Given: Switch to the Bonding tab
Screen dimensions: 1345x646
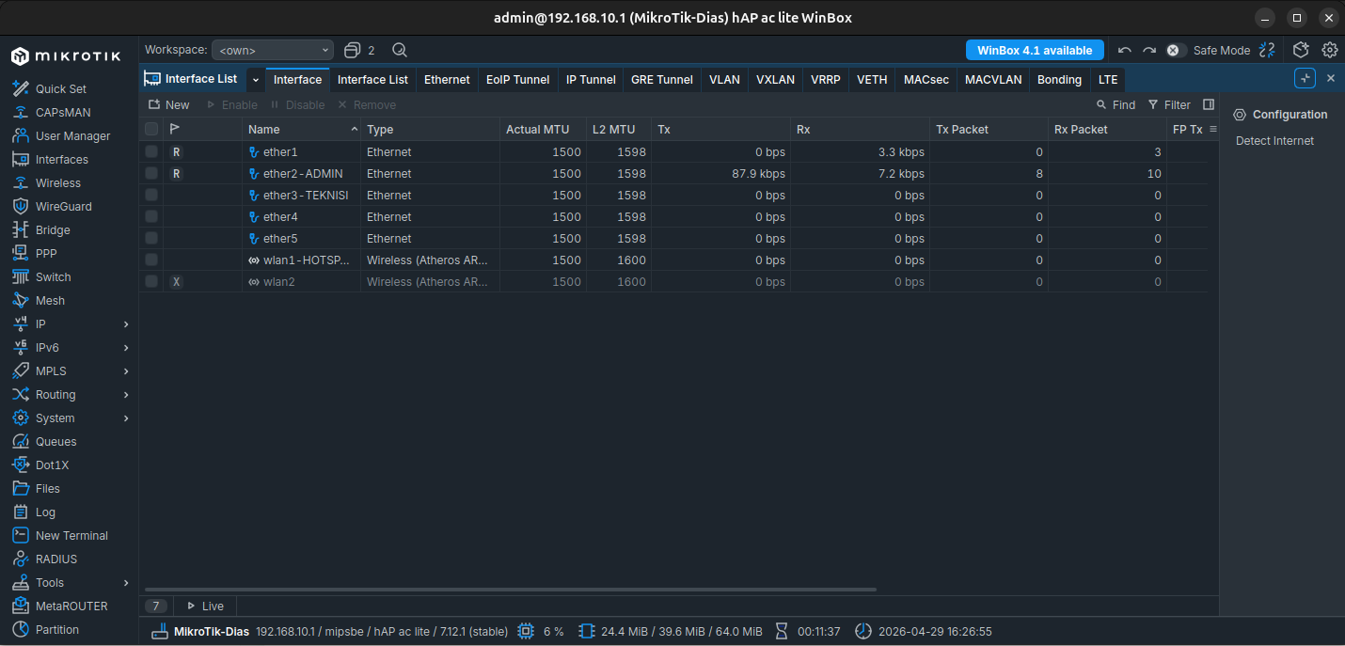Looking at the screenshot, I should coord(1059,80).
